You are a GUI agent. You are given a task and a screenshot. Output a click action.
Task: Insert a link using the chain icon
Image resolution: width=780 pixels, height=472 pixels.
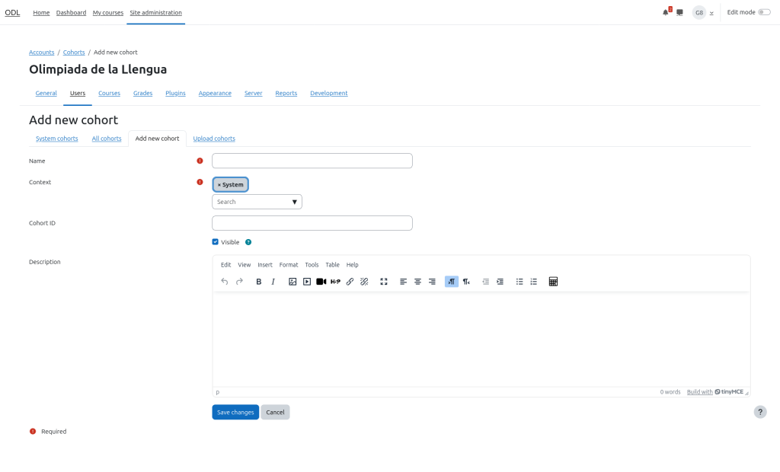350,282
